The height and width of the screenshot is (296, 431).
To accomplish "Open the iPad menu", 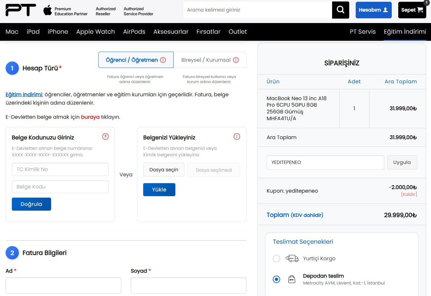I will pos(33,32).
